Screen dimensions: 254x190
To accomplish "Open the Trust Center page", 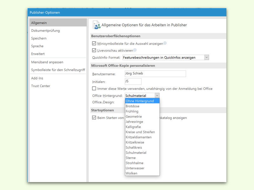I will coord(58,86).
